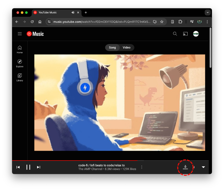This screenshot has height=190, width=224.
Task: Install the app via address bar icon
Action: [155, 22]
